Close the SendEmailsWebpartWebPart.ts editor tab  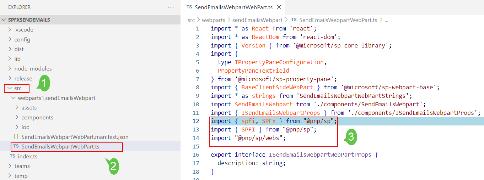click(x=279, y=7)
